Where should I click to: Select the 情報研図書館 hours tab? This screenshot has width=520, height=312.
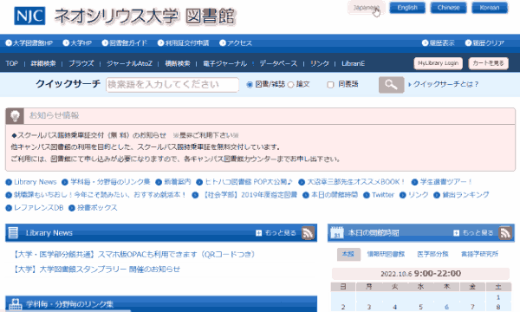pyautogui.click(x=386, y=254)
